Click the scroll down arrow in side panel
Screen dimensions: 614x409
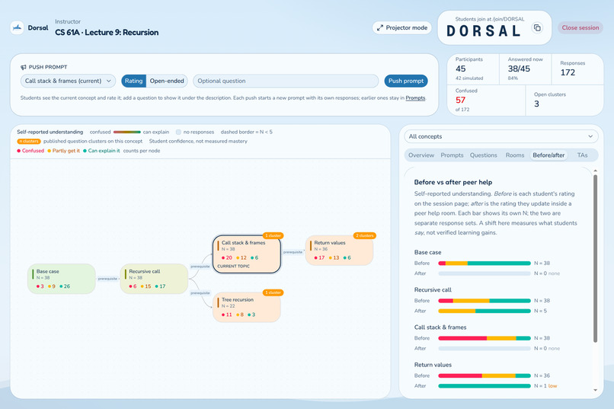595,390
